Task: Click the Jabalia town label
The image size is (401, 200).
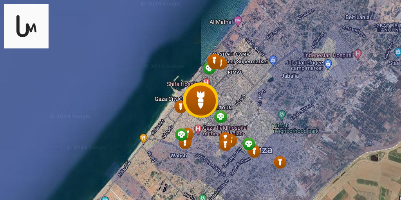Action: click(x=290, y=76)
